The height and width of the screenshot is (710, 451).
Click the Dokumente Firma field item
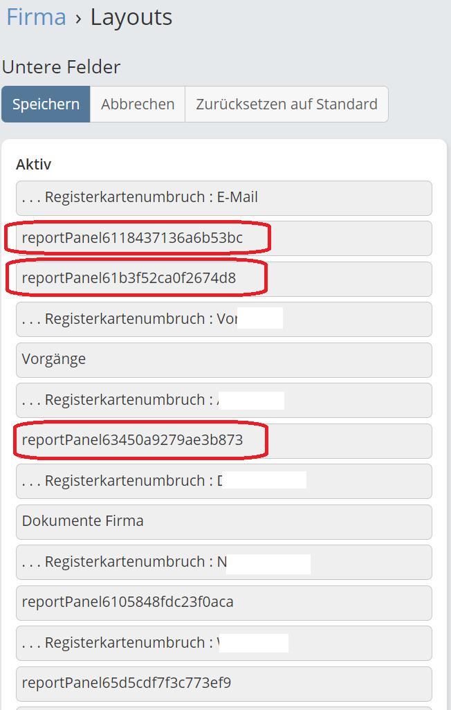[x=223, y=522]
